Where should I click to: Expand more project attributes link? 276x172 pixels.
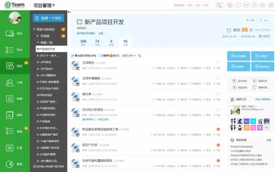point(86,33)
